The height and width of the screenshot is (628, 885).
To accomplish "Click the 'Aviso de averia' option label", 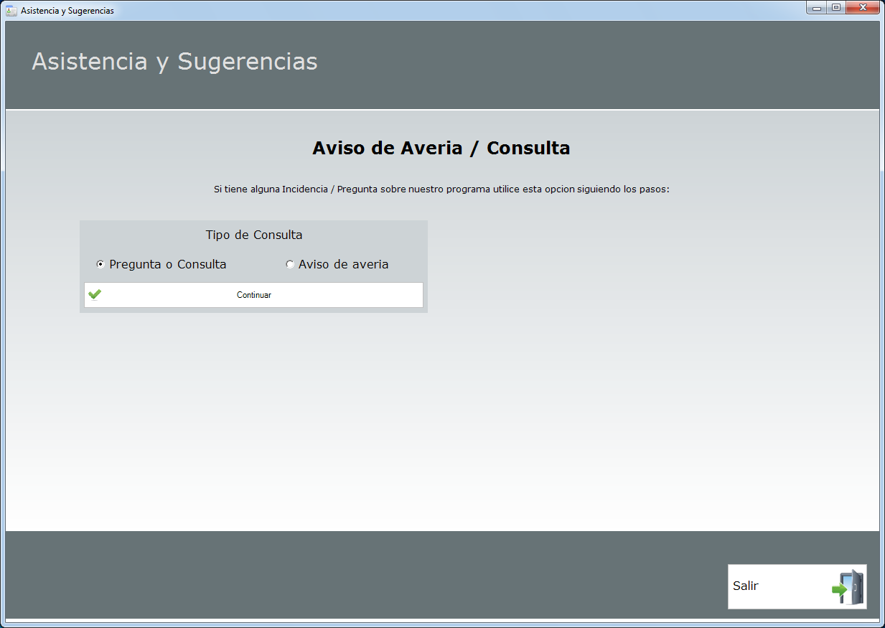I will (x=343, y=264).
